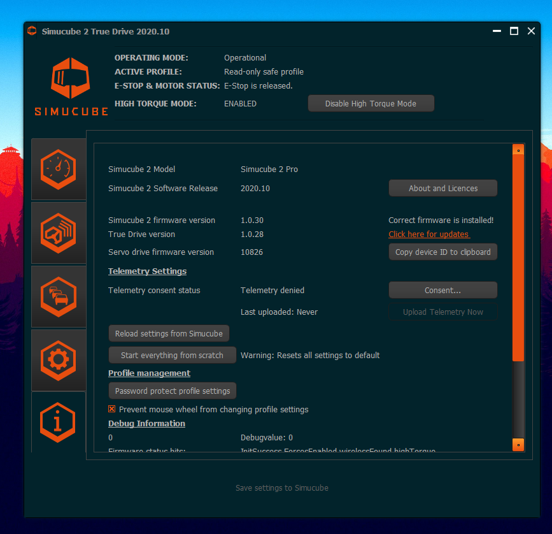Copy device ID to clipboard
The image size is (552, 534).
[x=442, y=252]
